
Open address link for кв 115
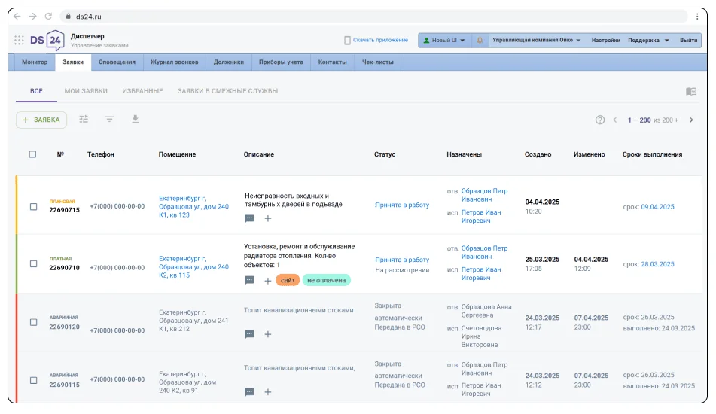point(193,267)
